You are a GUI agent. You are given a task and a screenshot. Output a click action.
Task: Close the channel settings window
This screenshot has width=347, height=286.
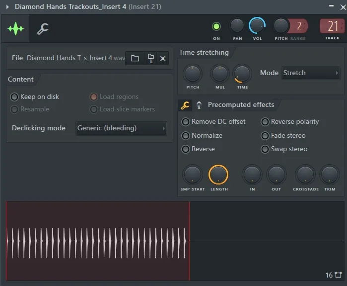click(343, 7)
